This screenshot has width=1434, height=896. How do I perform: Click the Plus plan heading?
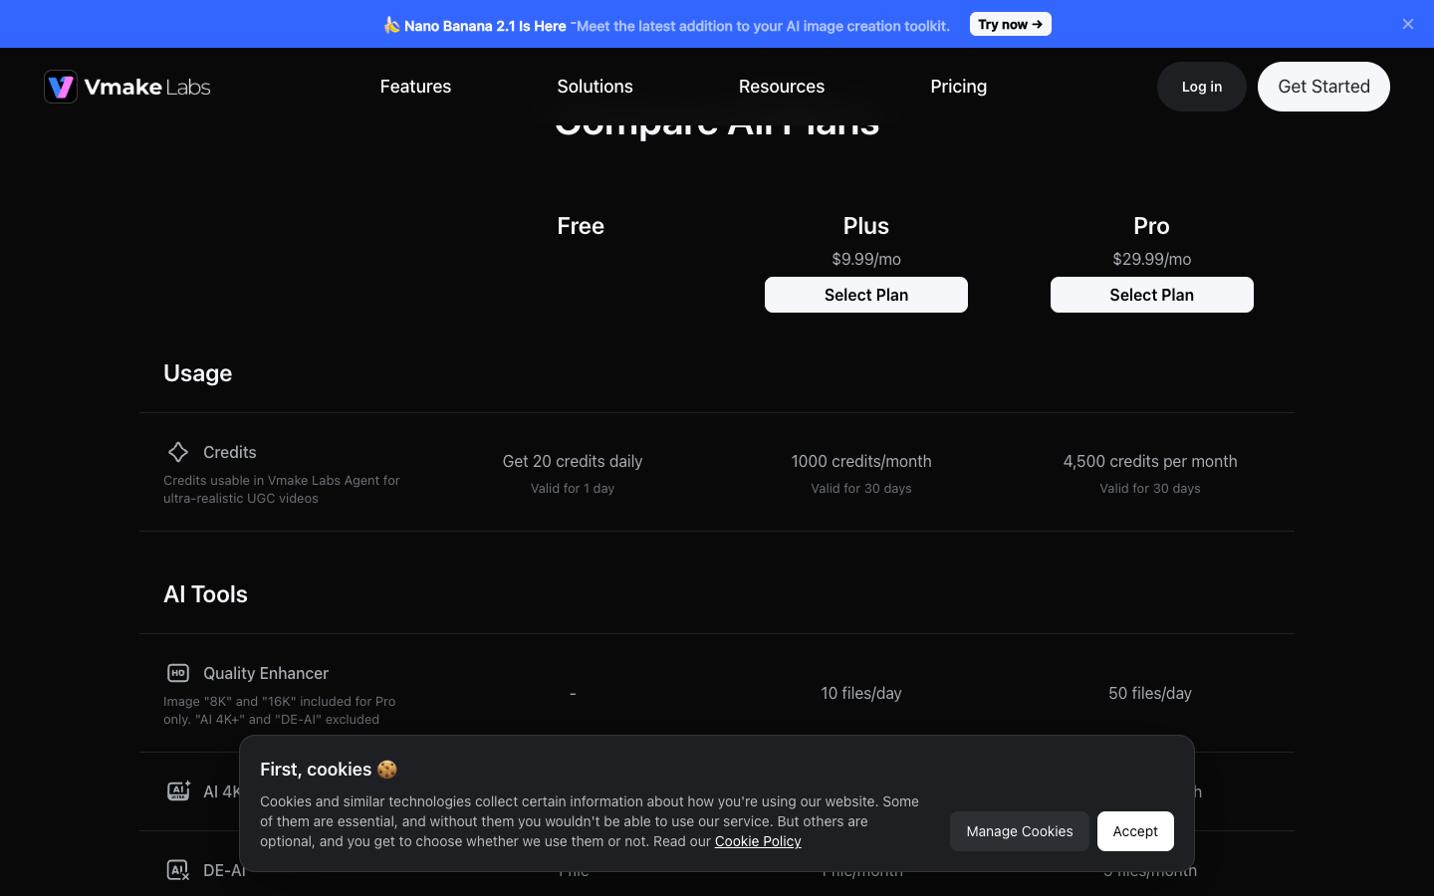[x=866, y=226]
